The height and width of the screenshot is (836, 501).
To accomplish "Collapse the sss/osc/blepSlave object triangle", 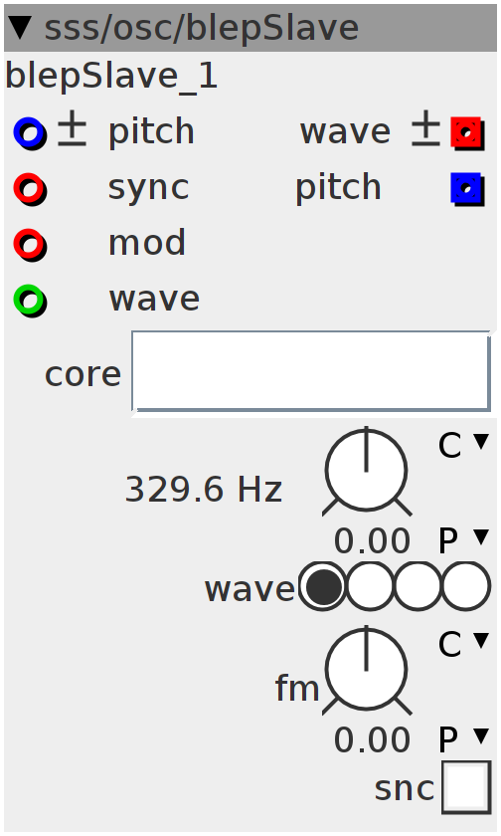I will pyautogui.click(x=21, y=27).
